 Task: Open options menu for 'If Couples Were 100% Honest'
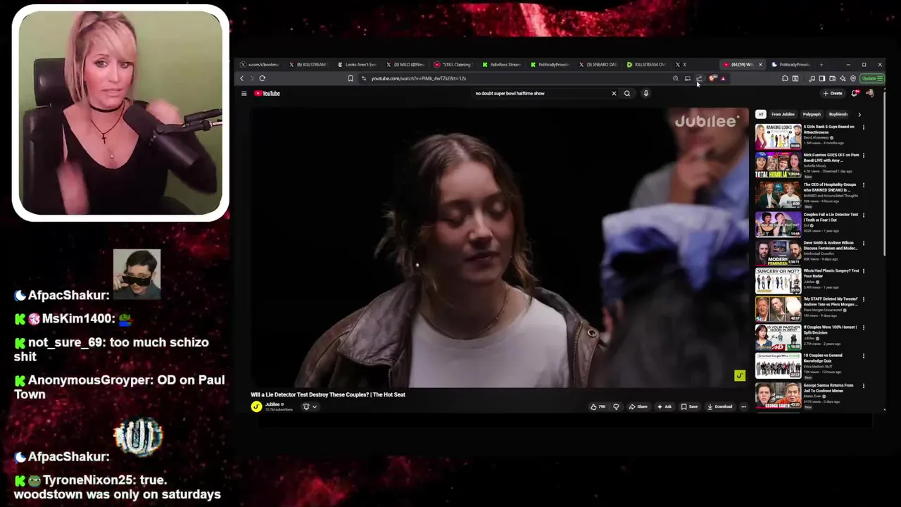(864, 327)
